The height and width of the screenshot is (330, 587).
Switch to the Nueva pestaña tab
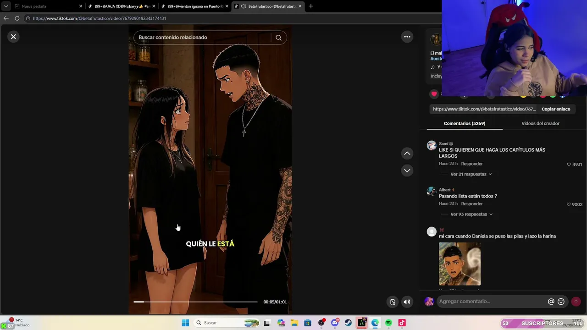(46, 6)
